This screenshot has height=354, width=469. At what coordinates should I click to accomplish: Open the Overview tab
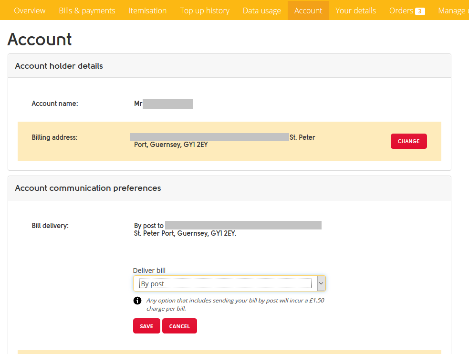[30, 10]
